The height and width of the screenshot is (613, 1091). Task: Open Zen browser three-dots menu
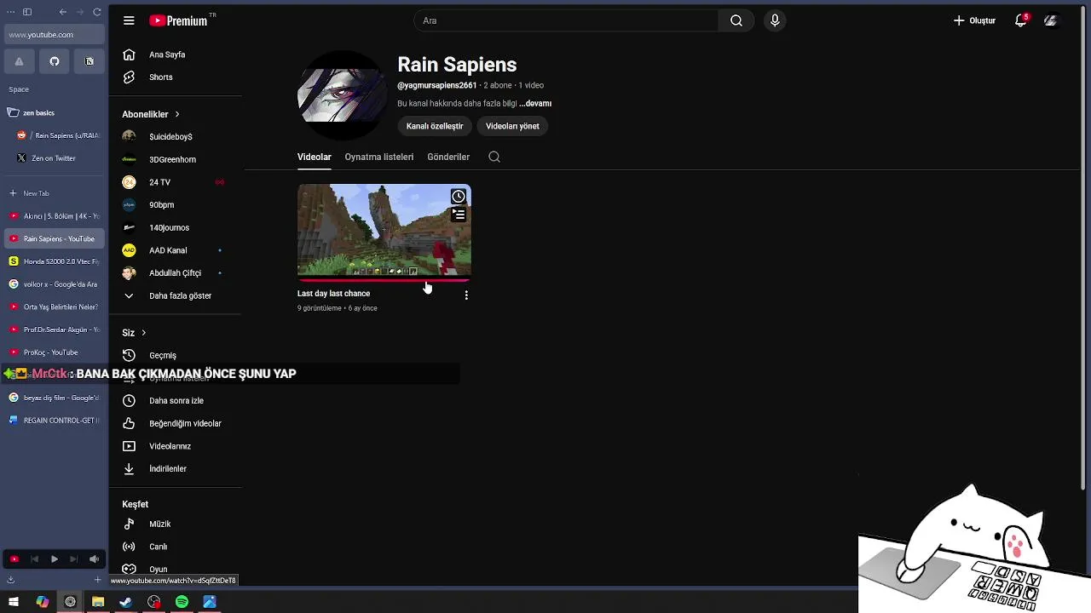(10, 12)
